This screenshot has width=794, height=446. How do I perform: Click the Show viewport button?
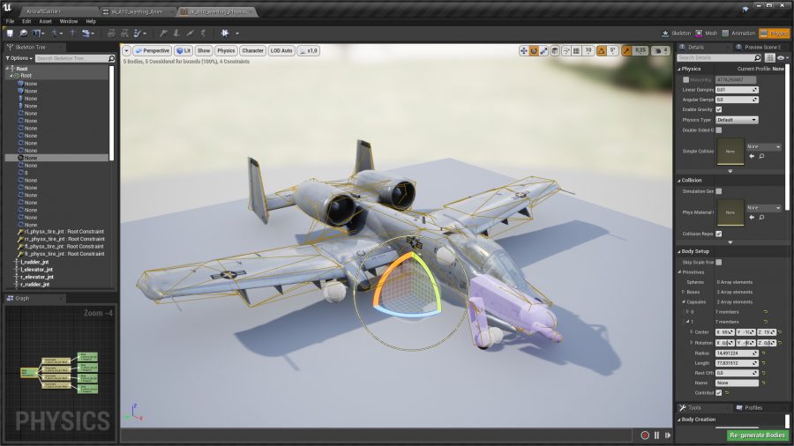[x=204, y=50]
